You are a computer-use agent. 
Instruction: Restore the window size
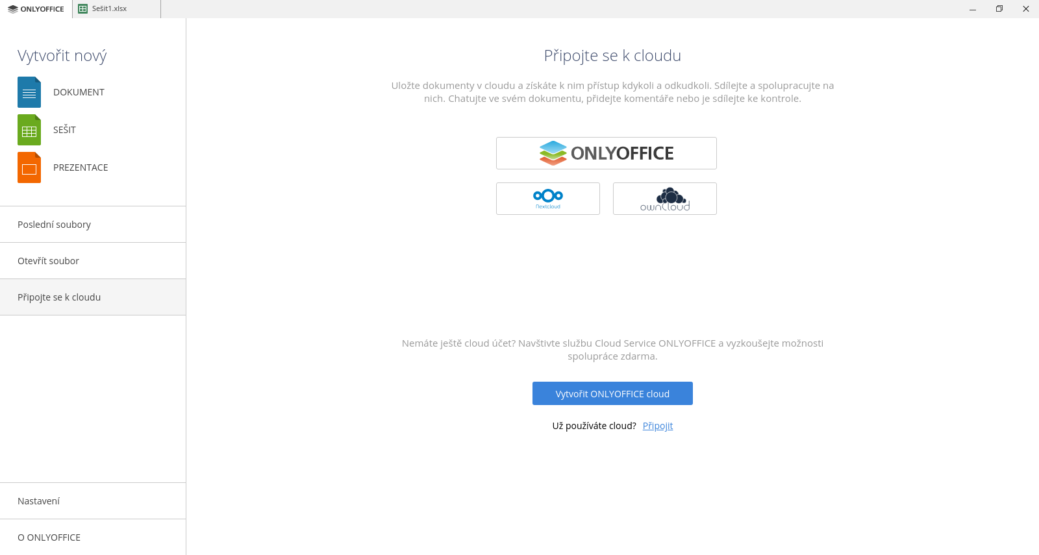coord(999,9)
